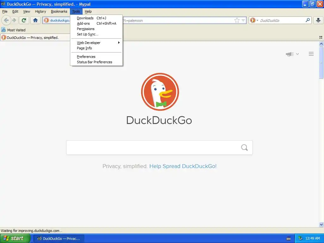
Task: Close the open Tools menu
Action: [76, 11]
